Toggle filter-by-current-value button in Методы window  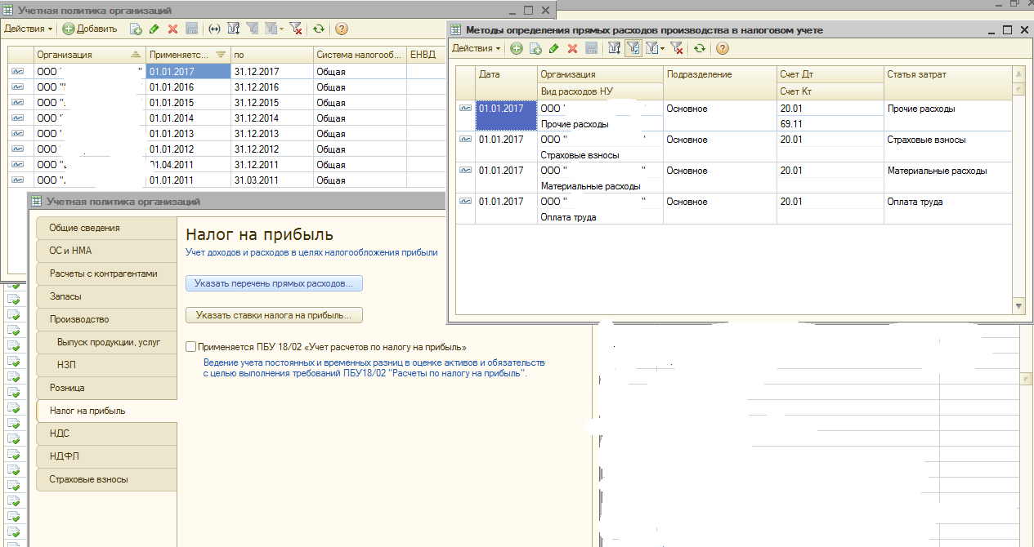(633, 49)
